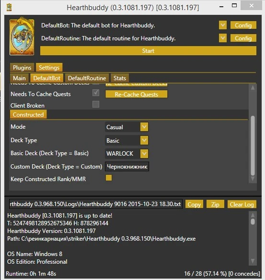Toggle the Keep Constructed Rank/MMR checkbox
The height and width of the screenshot is (280, 265).
(x=109, y=178)
